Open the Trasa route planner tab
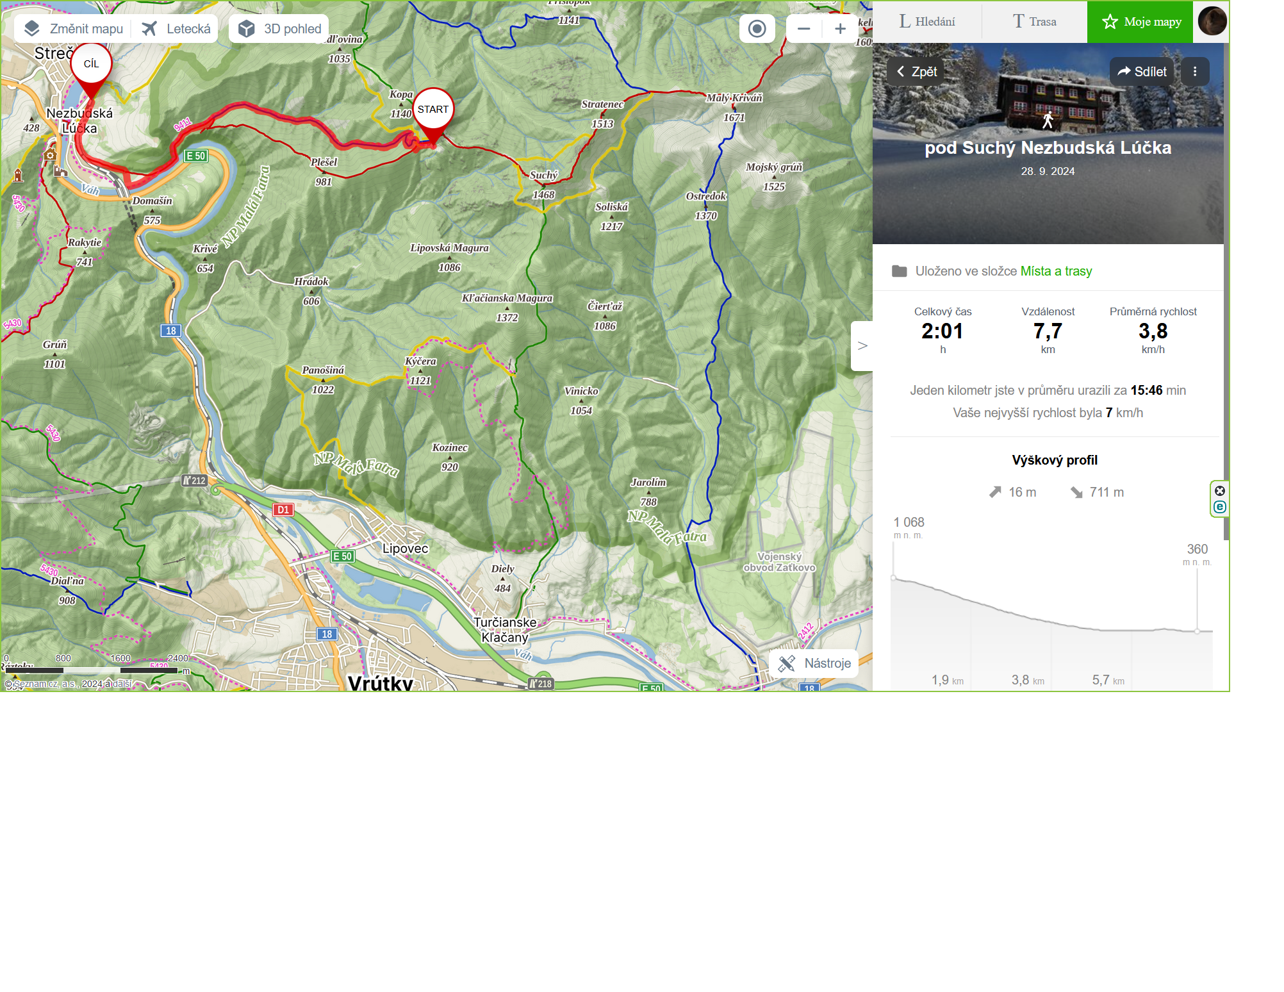 (x=1034, y=22)
